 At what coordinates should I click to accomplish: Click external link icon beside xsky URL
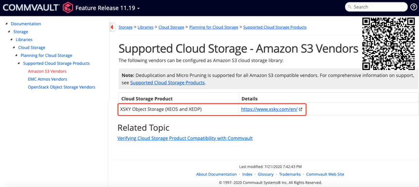point(300,109)
